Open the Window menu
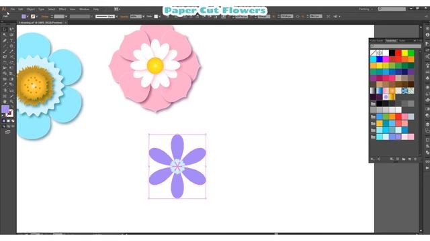This screenshot has height=241, width=430. click(x=84, y=9)
